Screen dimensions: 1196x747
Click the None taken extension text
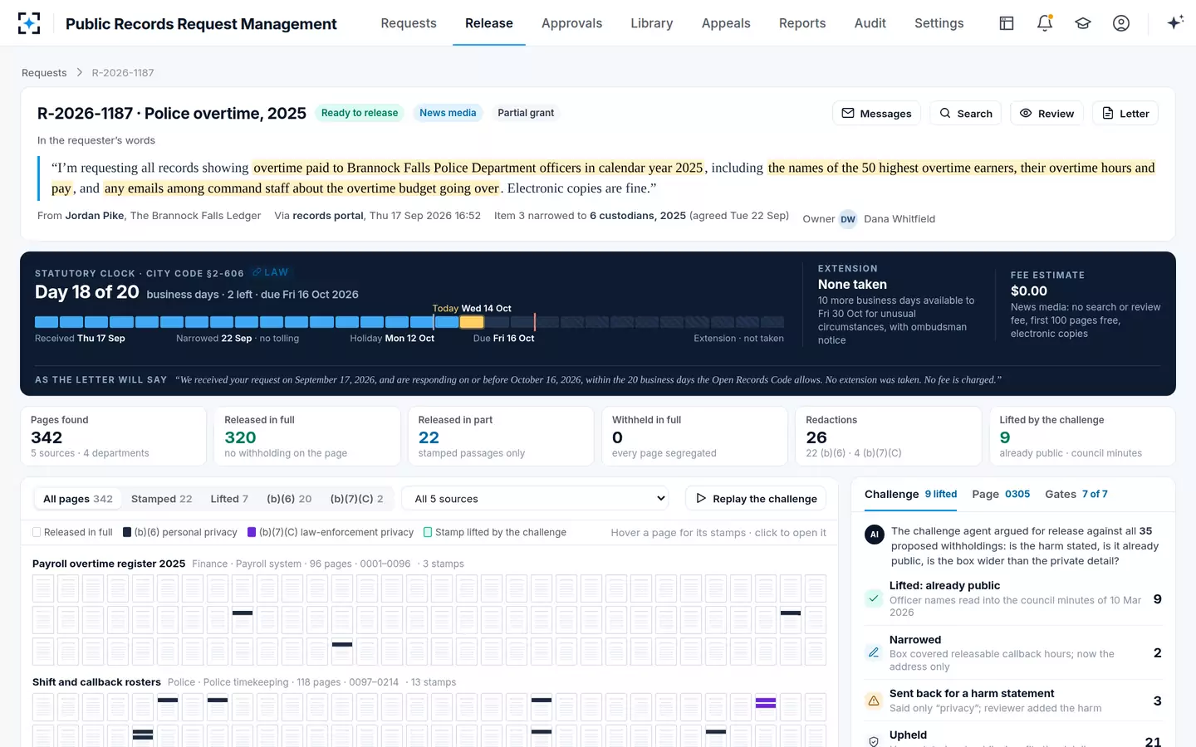(852, 285)
